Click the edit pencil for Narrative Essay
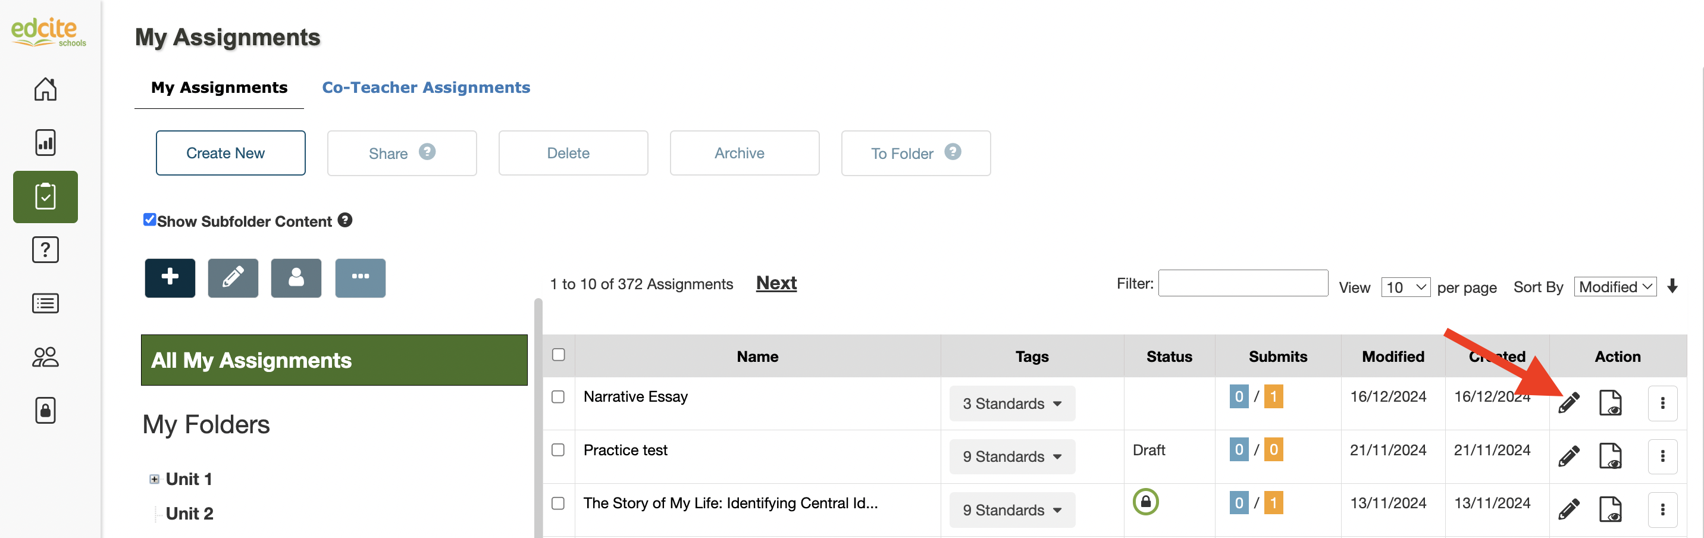Image resolution: width=1704 pixels, height=538 pixels. (1568, 403)
